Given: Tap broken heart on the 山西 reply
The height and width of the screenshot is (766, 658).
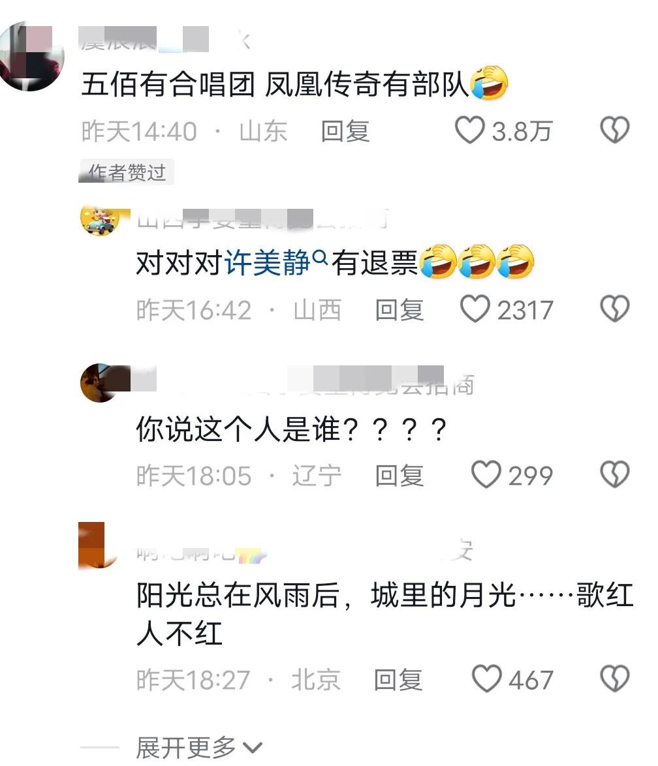Looking at the screenshot, I should (x=614, y=309).
